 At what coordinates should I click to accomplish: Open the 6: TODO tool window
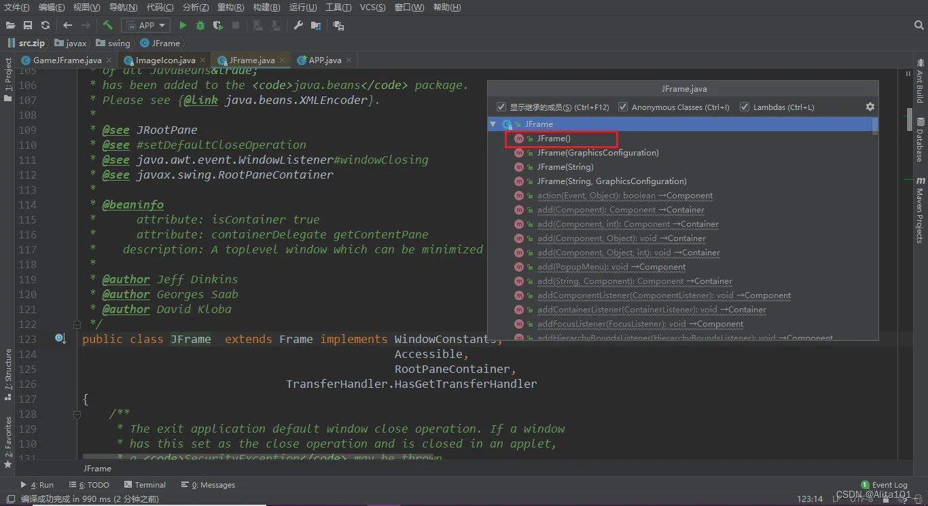89,485
